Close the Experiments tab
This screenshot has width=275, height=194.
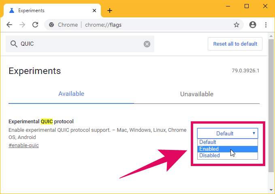(x=94, y=11)
